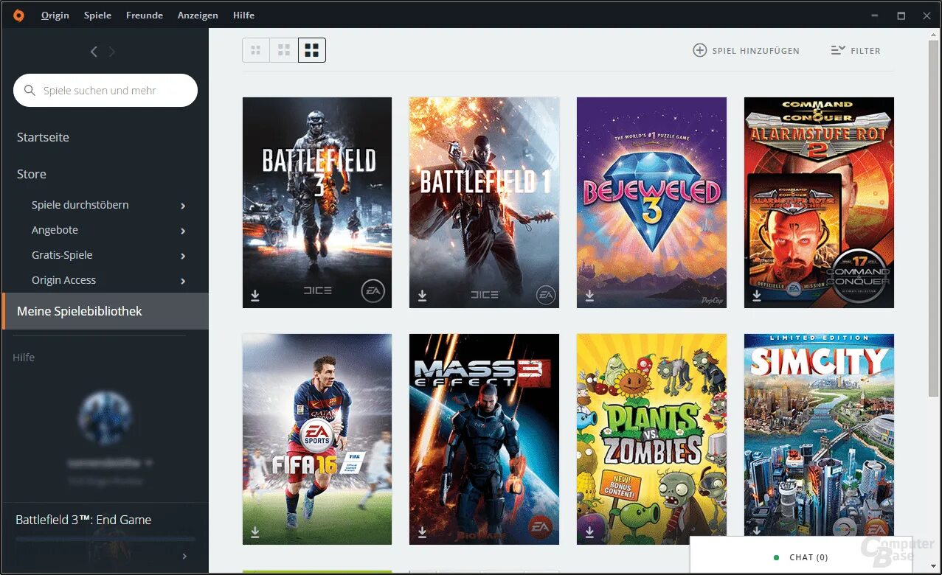Image resolution: width=942 pixels, height=575 pixels.
Task: Switch to small tile grid view
Action: pos(256,50)
